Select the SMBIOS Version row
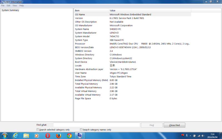Image resolution: width=222 pixels, height=139 pixels. 133,51
